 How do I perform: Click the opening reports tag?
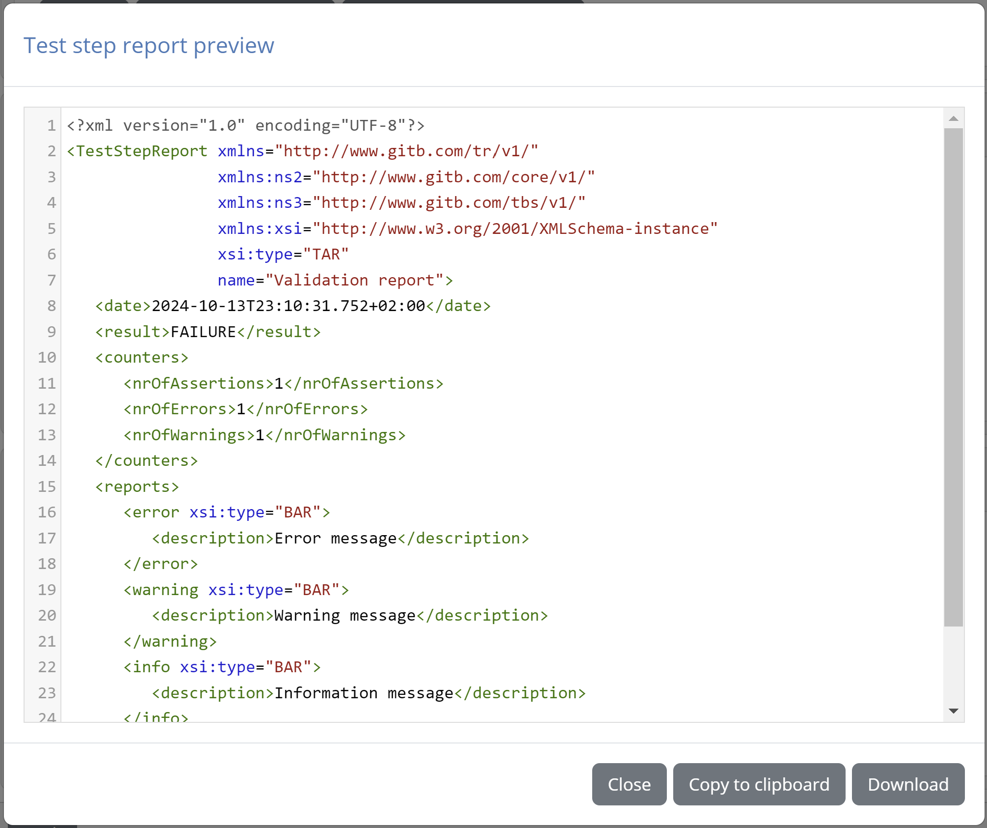click(137, 486)
